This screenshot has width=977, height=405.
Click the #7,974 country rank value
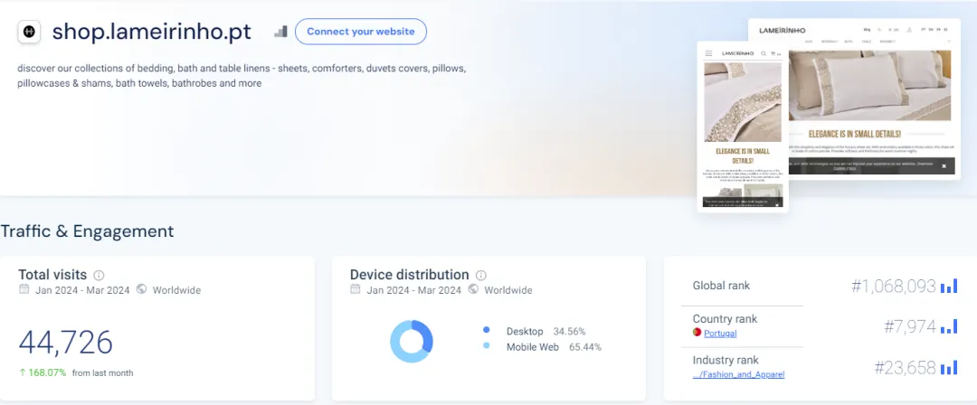(910, 326)
